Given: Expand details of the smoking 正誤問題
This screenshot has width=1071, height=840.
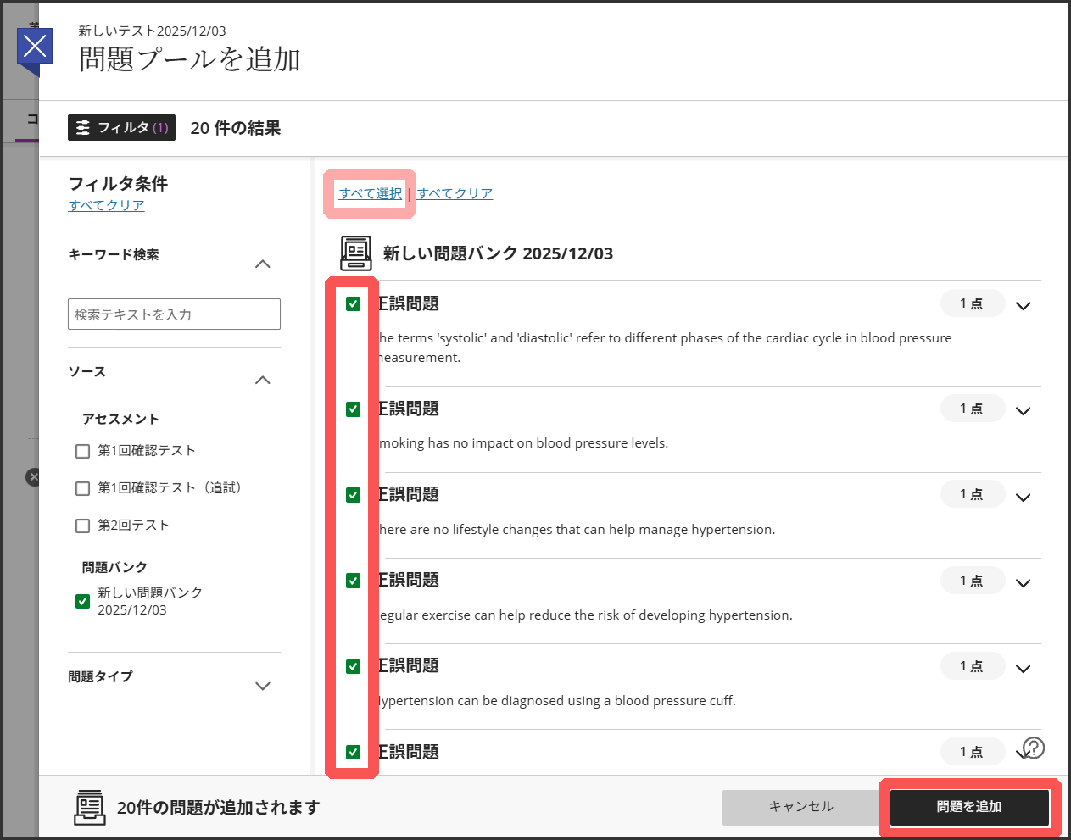Looking at the screenshot, I should (1023, 410).
